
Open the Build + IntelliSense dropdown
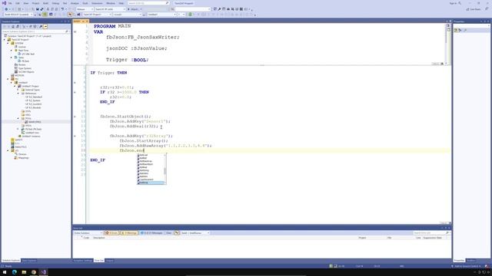click(x=195, y=233)
